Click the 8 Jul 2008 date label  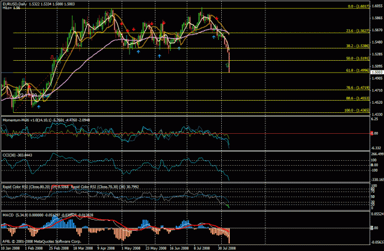click(202, 248)
